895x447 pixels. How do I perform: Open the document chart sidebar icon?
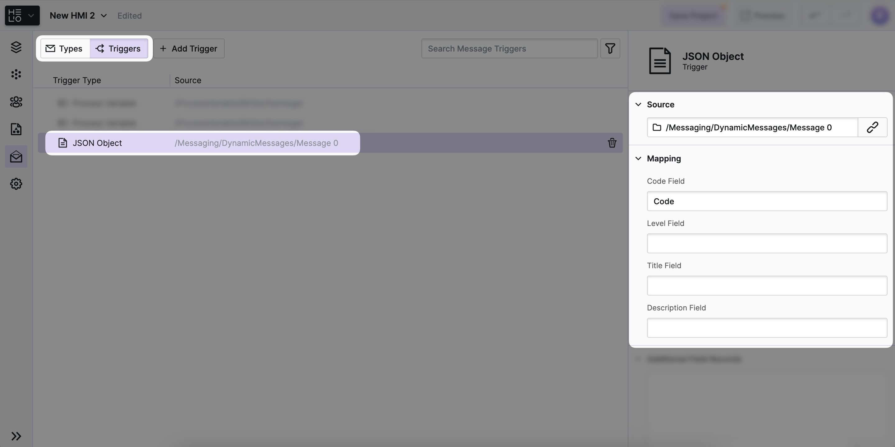(16, 129)
